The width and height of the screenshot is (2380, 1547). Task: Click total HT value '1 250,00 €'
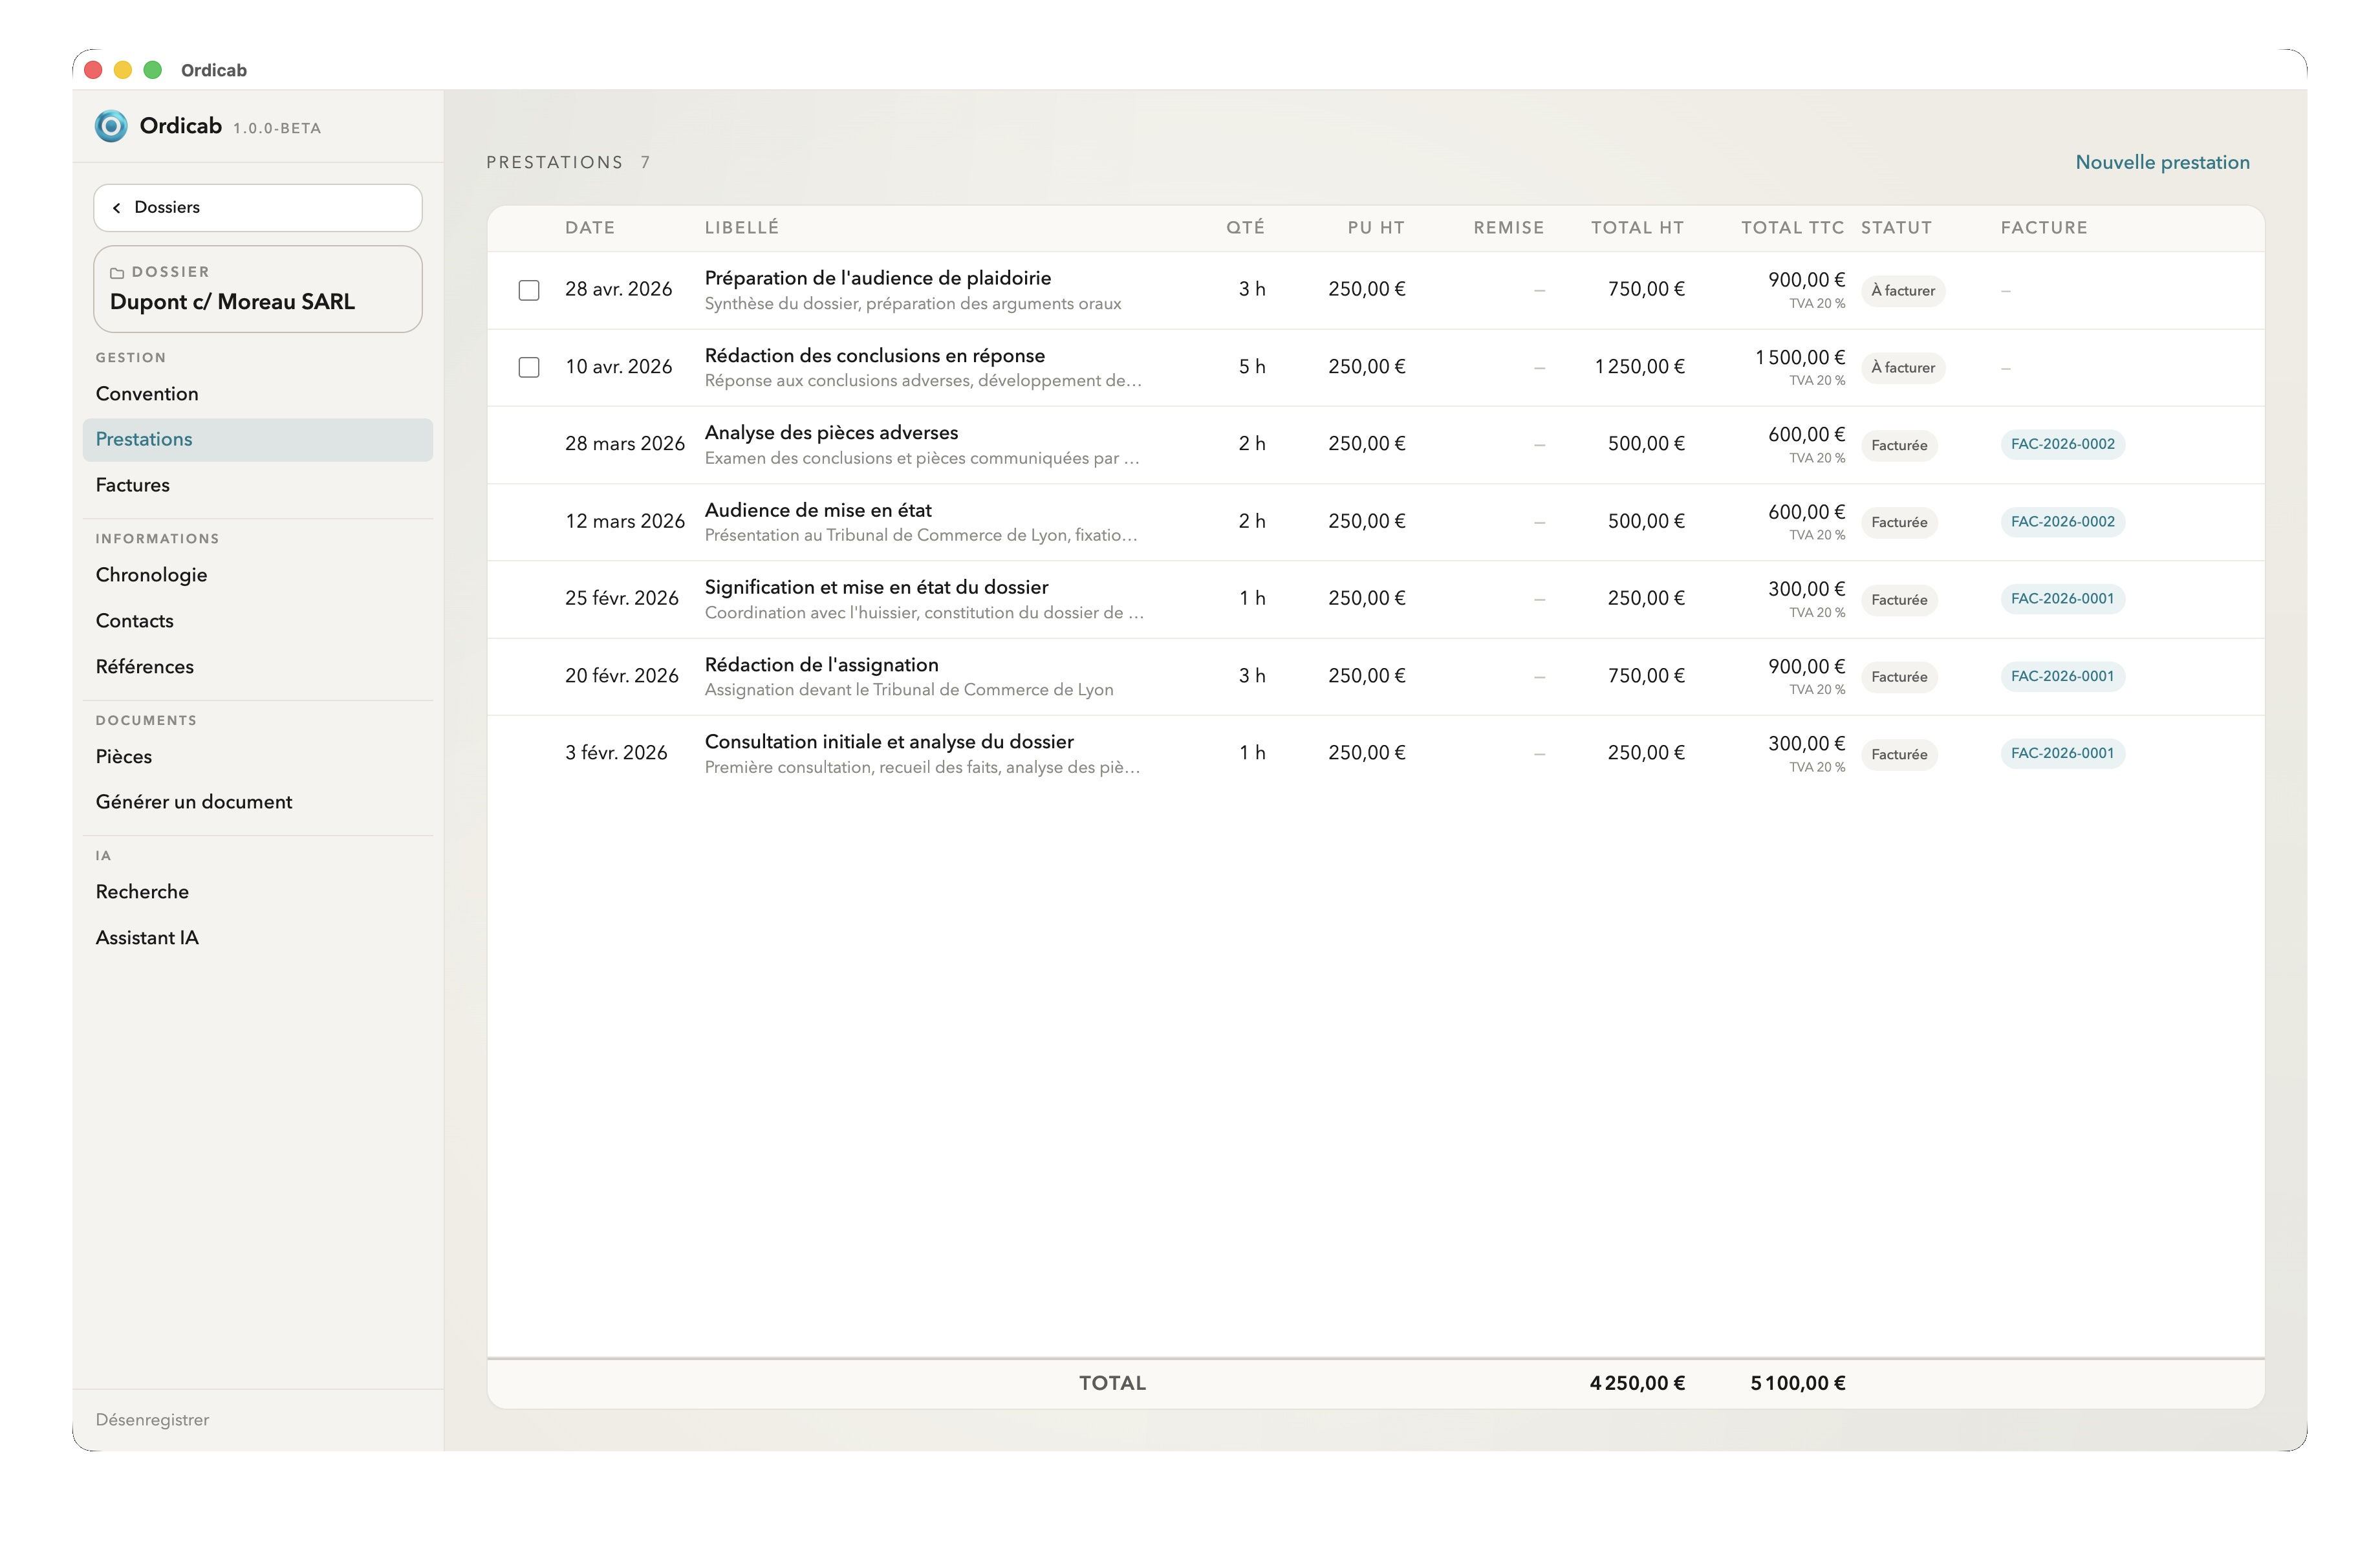pyautogui.click(x=1639, y=367)
